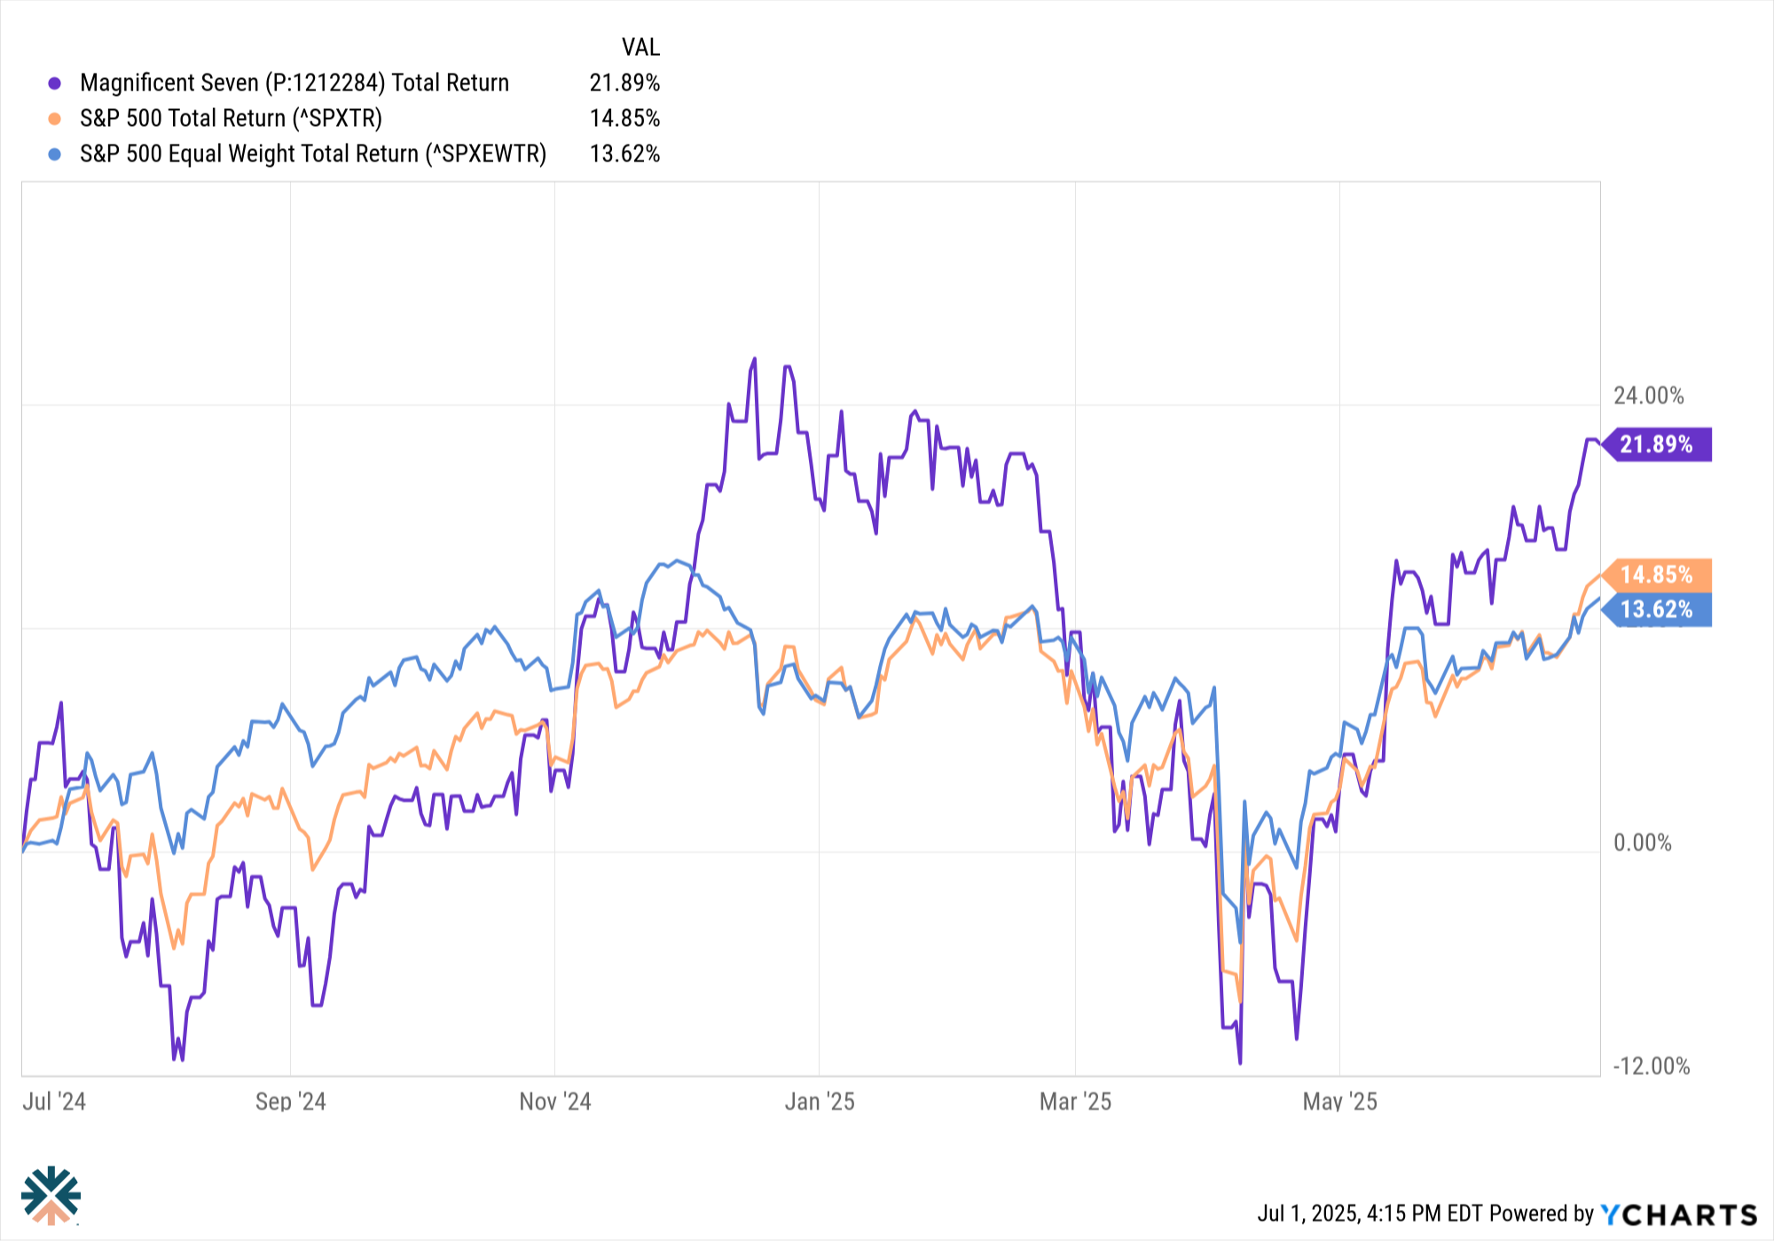The width and height of the screenshot is (1774, 1241).
Task: Click the Nov '24 x-axis label
Action: click(x=555, y=1102)
